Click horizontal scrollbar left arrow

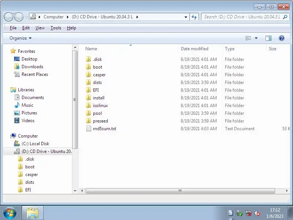(82, 191)
